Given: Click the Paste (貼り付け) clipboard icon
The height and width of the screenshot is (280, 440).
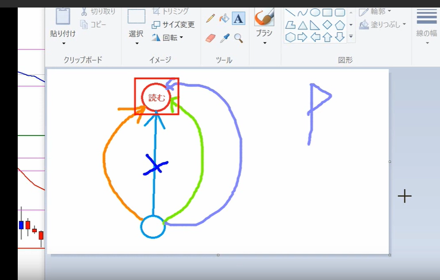Looking at the screenshot, I should [63, 17].
